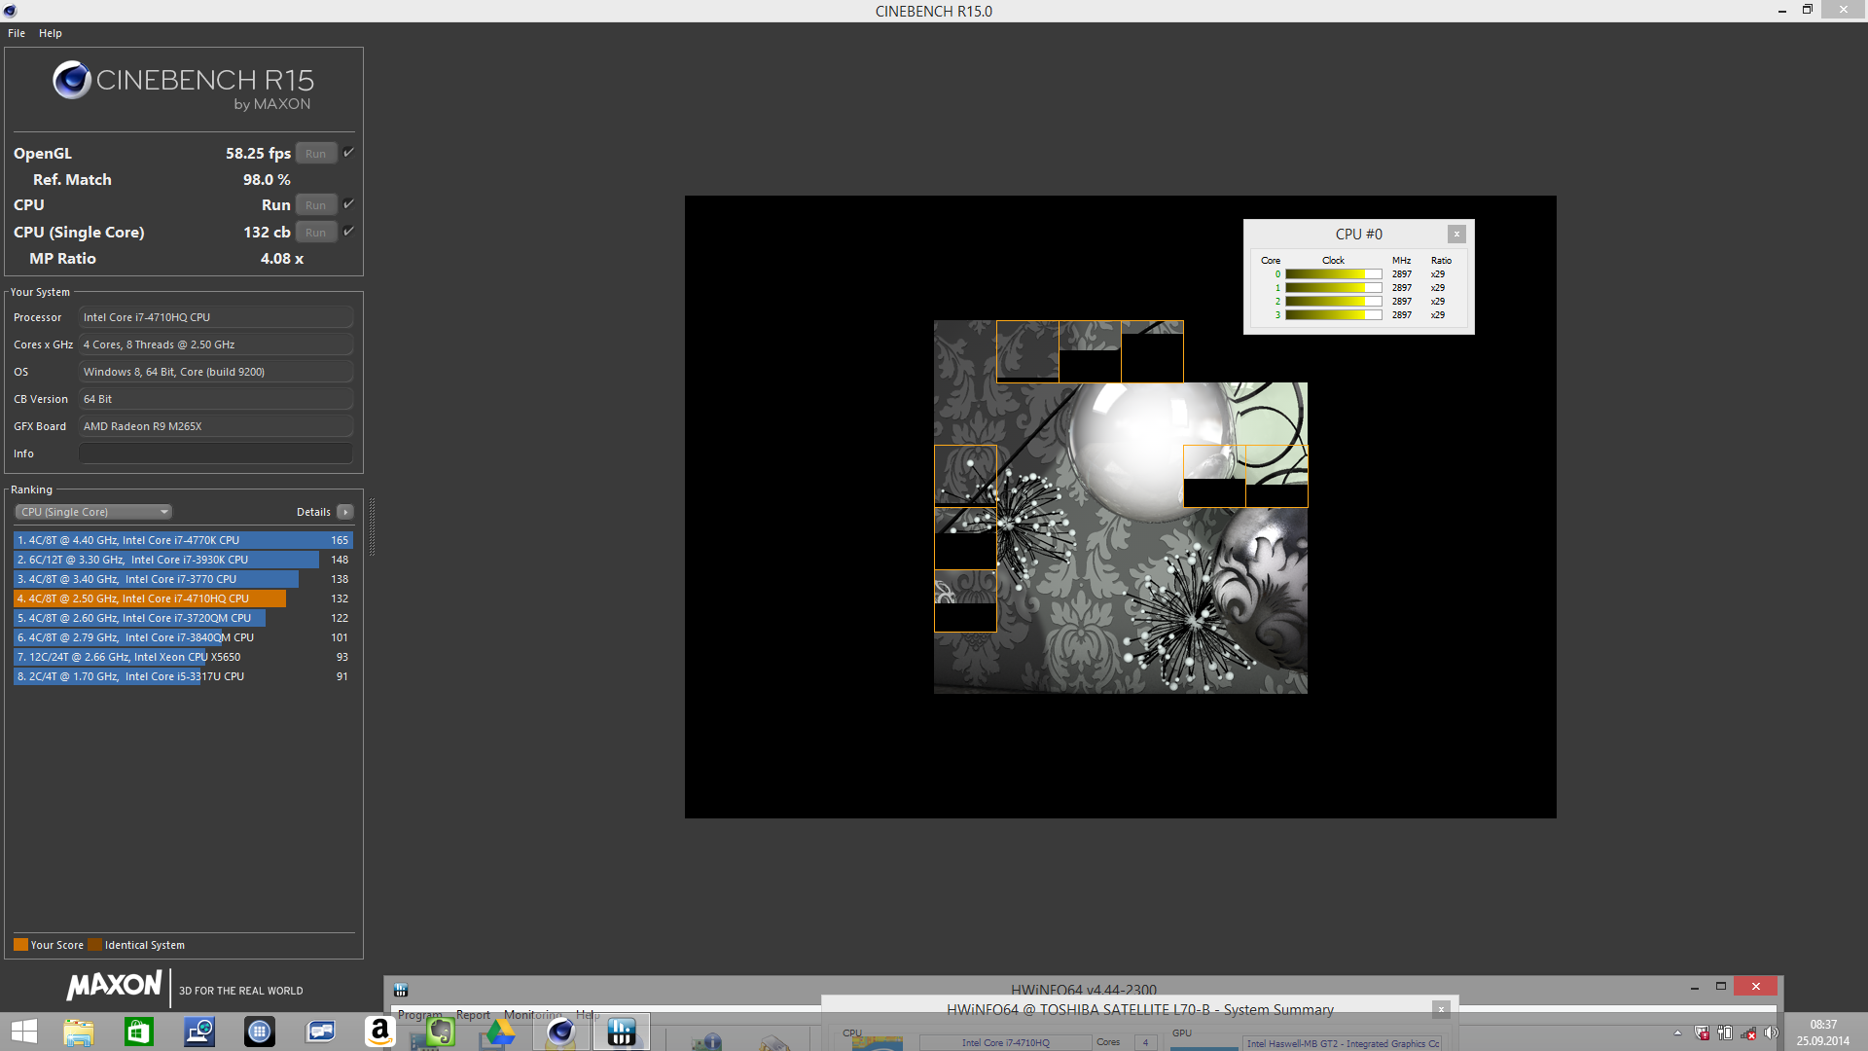Switch to the HWiNFO64 taskbar icon
This screenshot has width=1868, height=1051.
click(x=621, y=1032)
